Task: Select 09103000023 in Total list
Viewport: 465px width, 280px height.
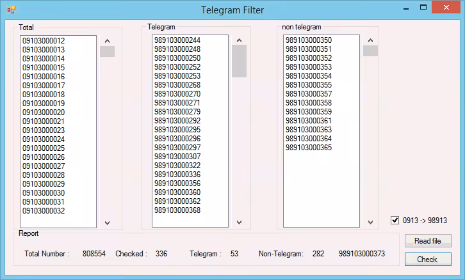Action: tap(44, 130)
